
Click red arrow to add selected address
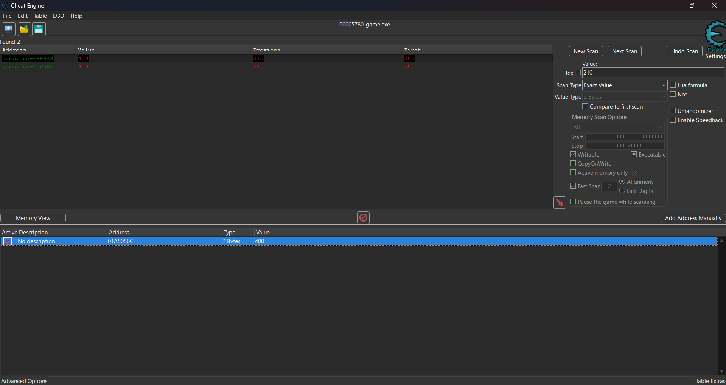point(560,202)
